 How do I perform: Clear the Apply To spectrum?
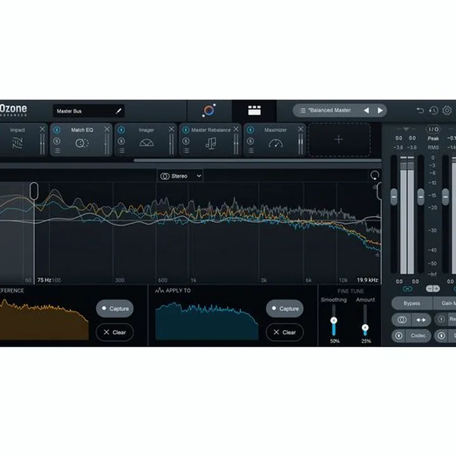tap(285, 332)
